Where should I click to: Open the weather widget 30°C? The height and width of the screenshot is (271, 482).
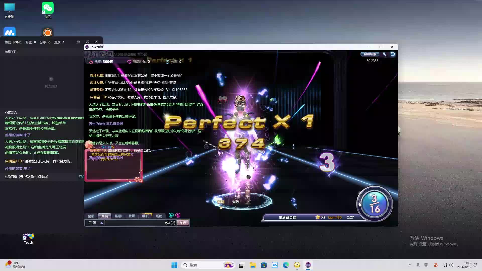pos(15,265)
